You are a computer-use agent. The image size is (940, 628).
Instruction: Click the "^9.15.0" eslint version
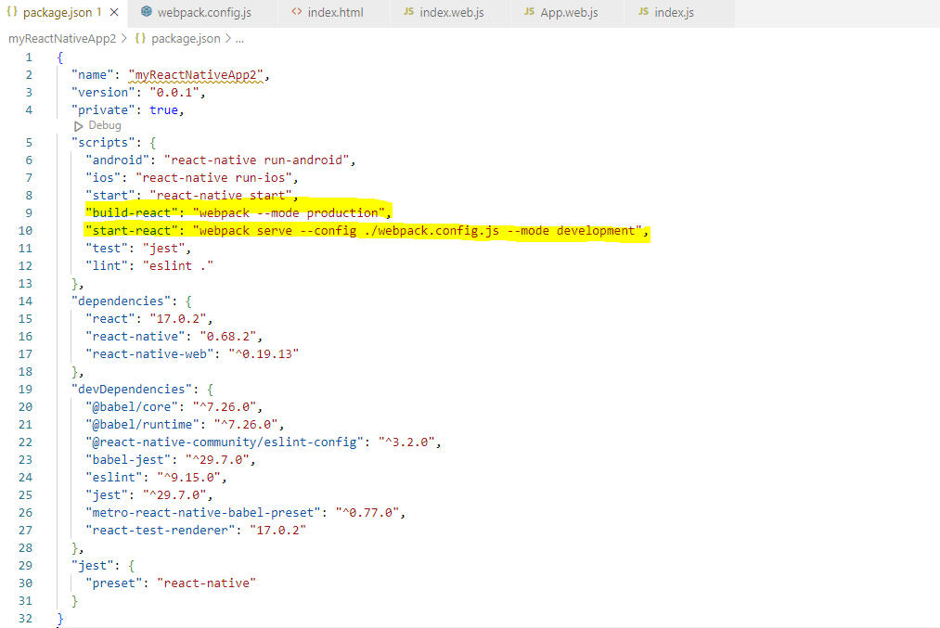tap(189, 478)
